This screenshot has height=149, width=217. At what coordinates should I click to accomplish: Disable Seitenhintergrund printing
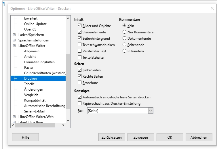[79, 38]
